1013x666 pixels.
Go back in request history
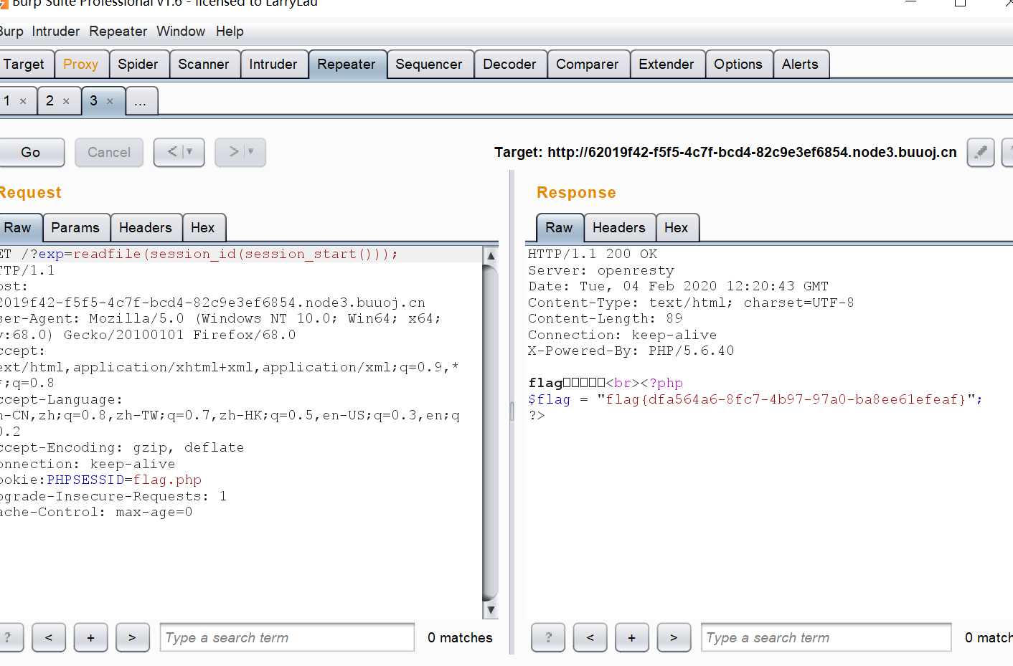(172, 152)
